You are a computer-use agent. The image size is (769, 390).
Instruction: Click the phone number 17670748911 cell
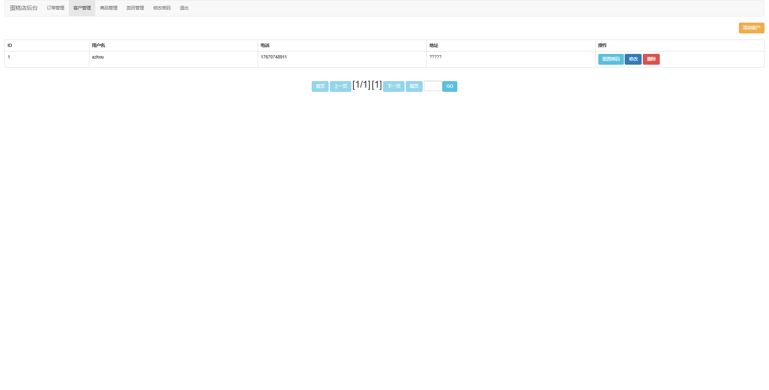point(274,57)
